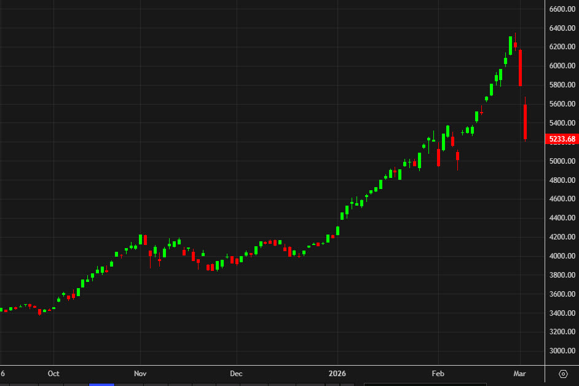
Task: Select the Nov label on the time axis
Action: [x=140, y=373]
